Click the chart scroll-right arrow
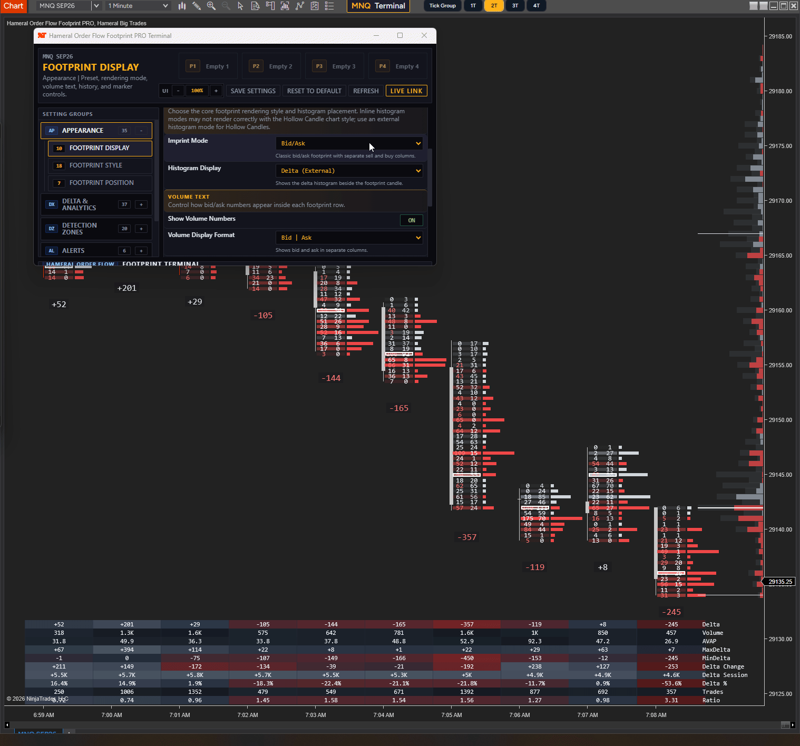 793,725
